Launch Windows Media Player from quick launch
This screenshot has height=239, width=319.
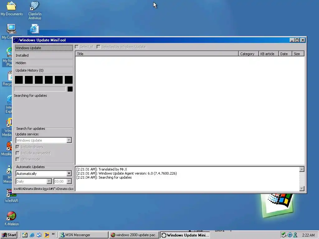coord(46,235)
